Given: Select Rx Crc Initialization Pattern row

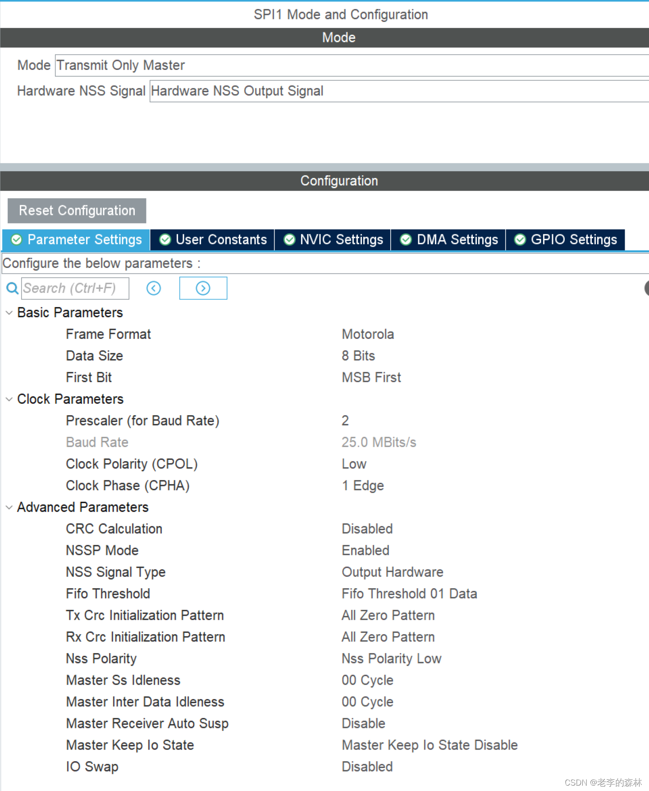Looking at the screenshot, I should click(146, 637).
